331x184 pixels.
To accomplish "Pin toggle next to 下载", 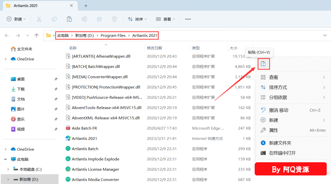I will coord(56,89).
